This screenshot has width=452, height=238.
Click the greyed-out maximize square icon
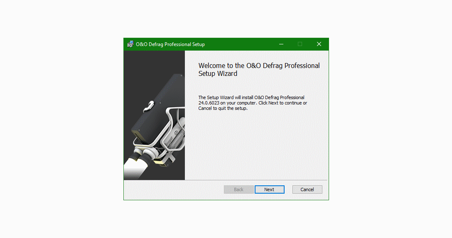300,44
